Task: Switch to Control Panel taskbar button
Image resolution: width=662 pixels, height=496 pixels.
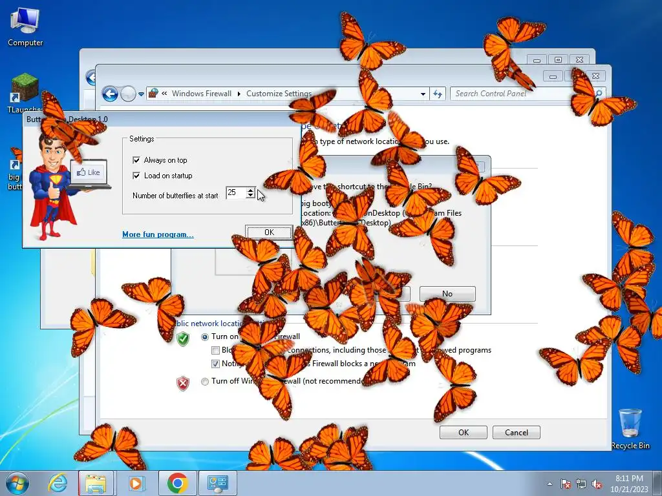Action: (x=218, y=483)
